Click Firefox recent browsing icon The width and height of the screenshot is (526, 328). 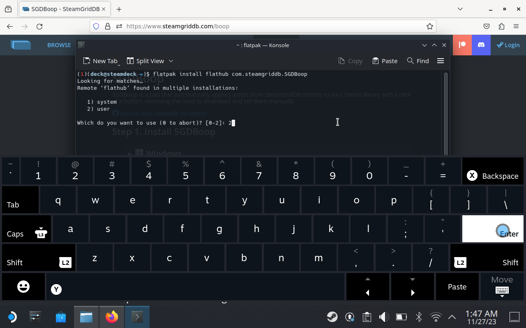(x=8, y=9)
